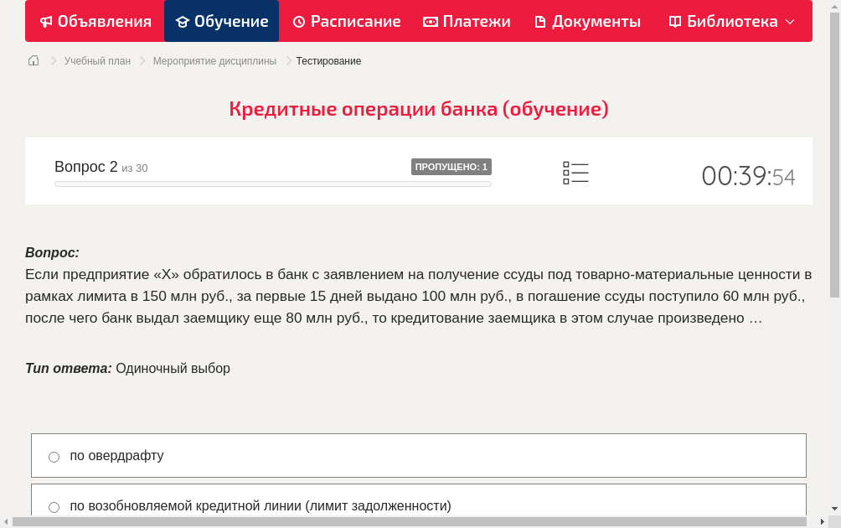
Task: Click the question progress bar
Action: (x=272, y=184)
